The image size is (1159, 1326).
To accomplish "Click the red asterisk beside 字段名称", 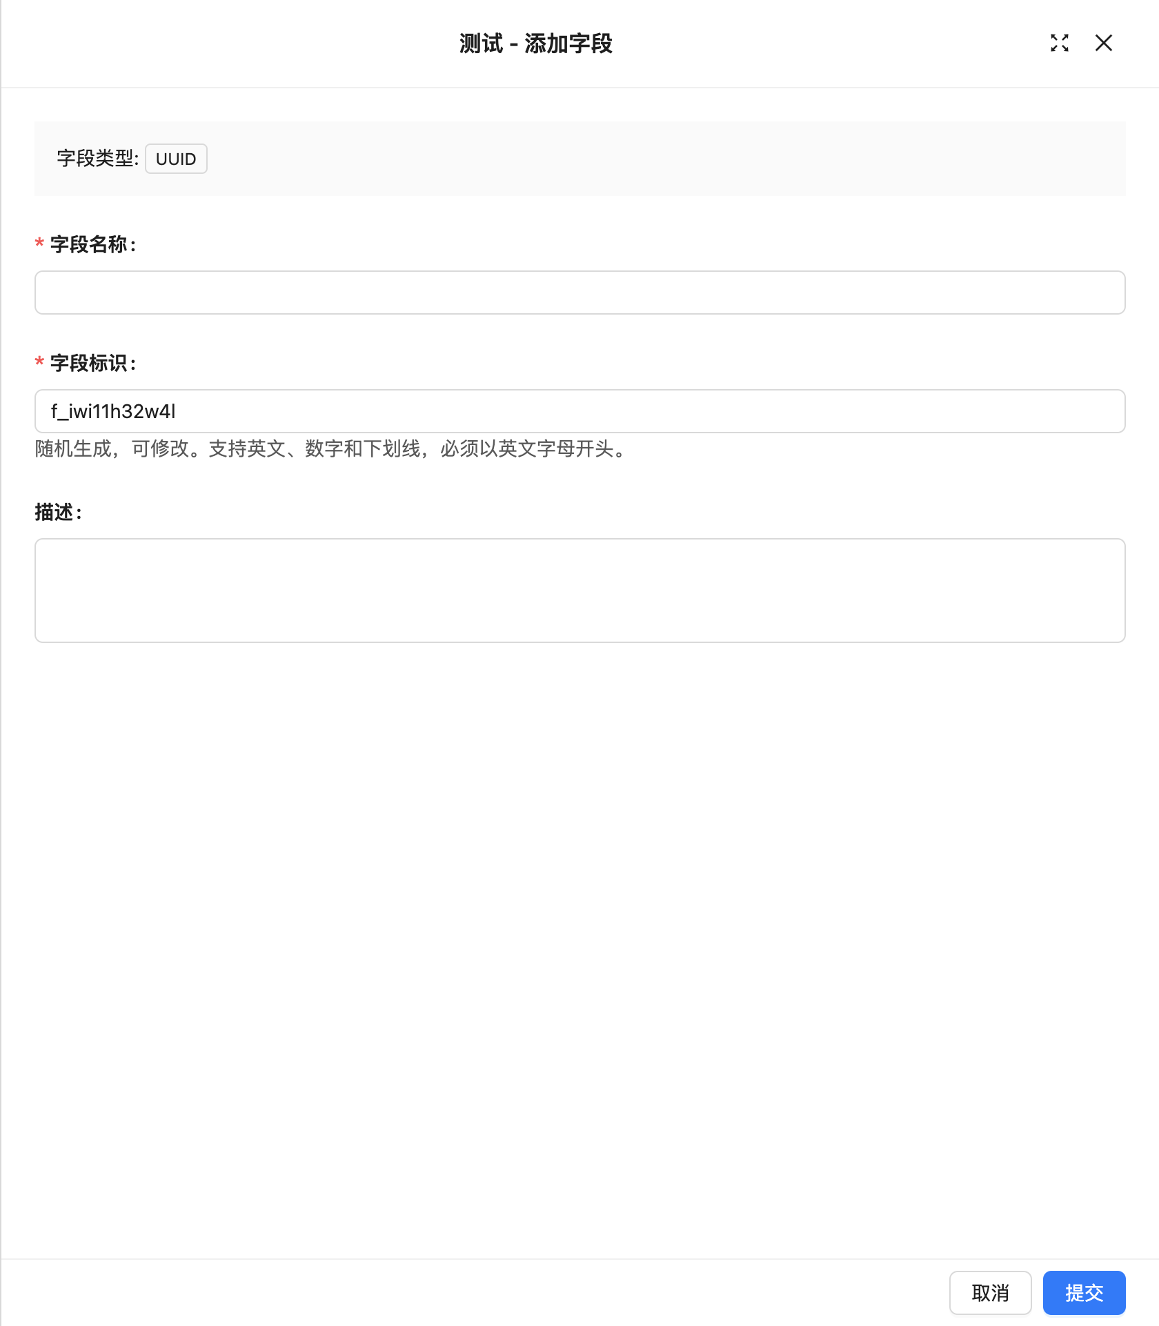I will click(39, 244).
